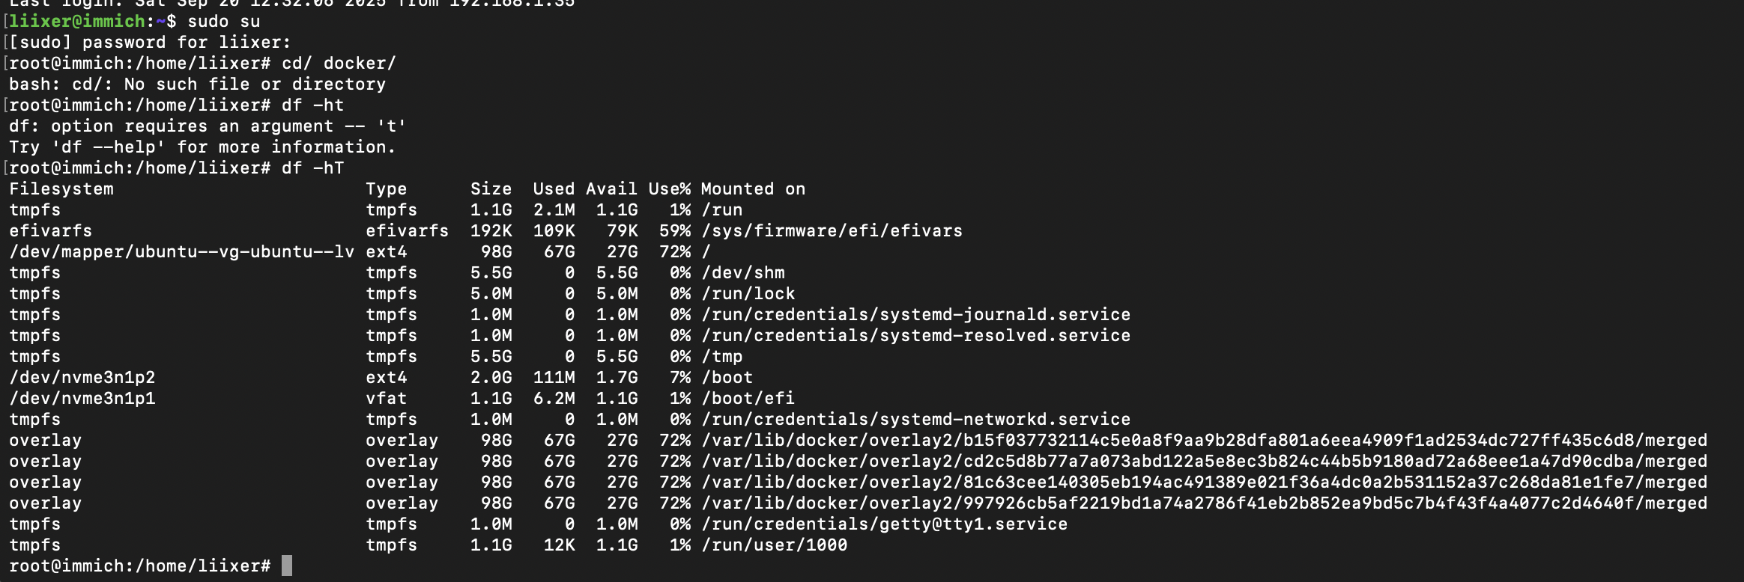This screenshot has width=1744, height=582.
Task: Click the getty@tty1.service credentials path
Action: pos(884,524)
